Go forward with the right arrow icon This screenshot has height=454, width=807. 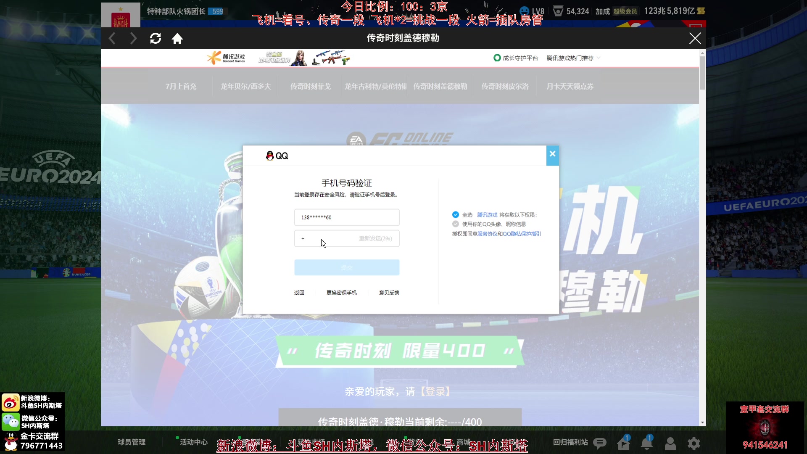[133, 38]
